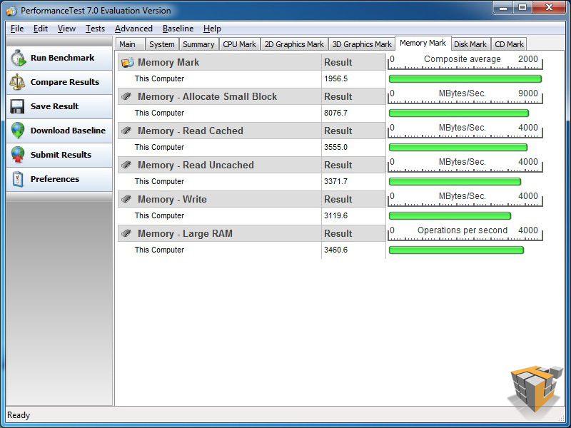This screenshot has height=428, width=571.
Task: Click the Preferences clipboard icon
Action: pyautogui.click(x=17, y=179)
